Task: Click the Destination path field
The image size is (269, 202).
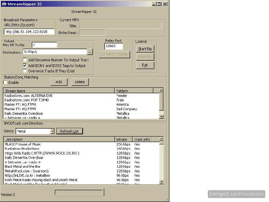Action: pyautogui.click(x=55, y=52)
